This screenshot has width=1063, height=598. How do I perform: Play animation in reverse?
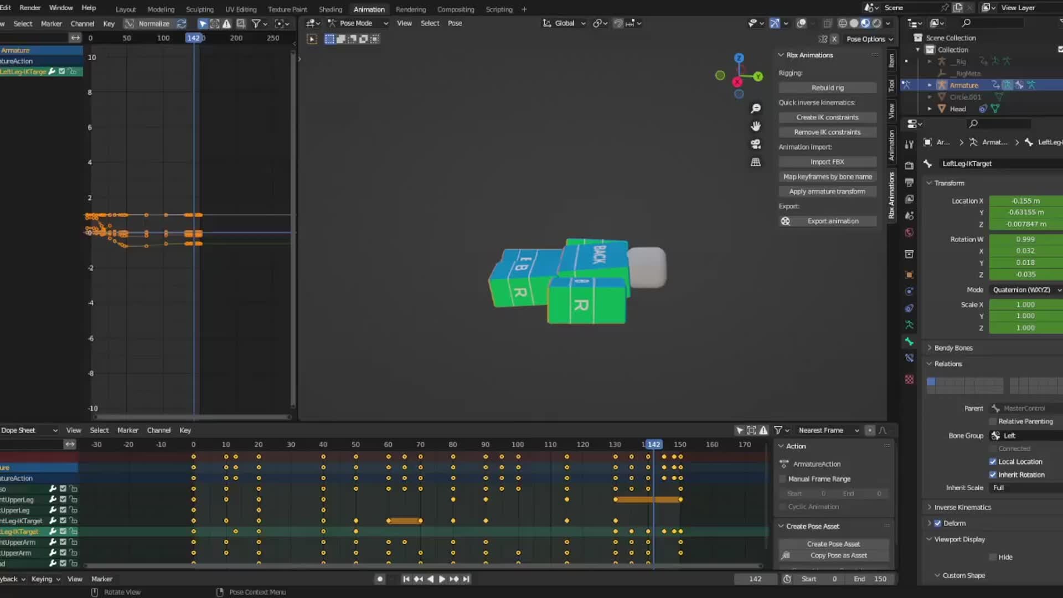click(430, 579)
